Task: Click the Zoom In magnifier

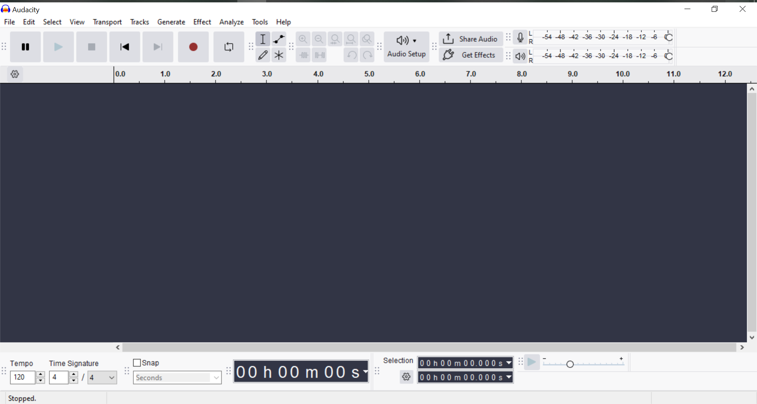Action: click(x=303, y=39)
